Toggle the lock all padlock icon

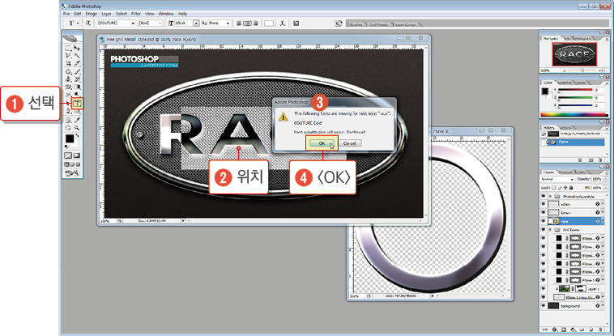pos(571,188)
